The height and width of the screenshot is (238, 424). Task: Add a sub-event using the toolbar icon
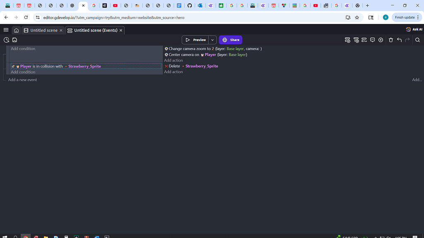tap(357, 40)
